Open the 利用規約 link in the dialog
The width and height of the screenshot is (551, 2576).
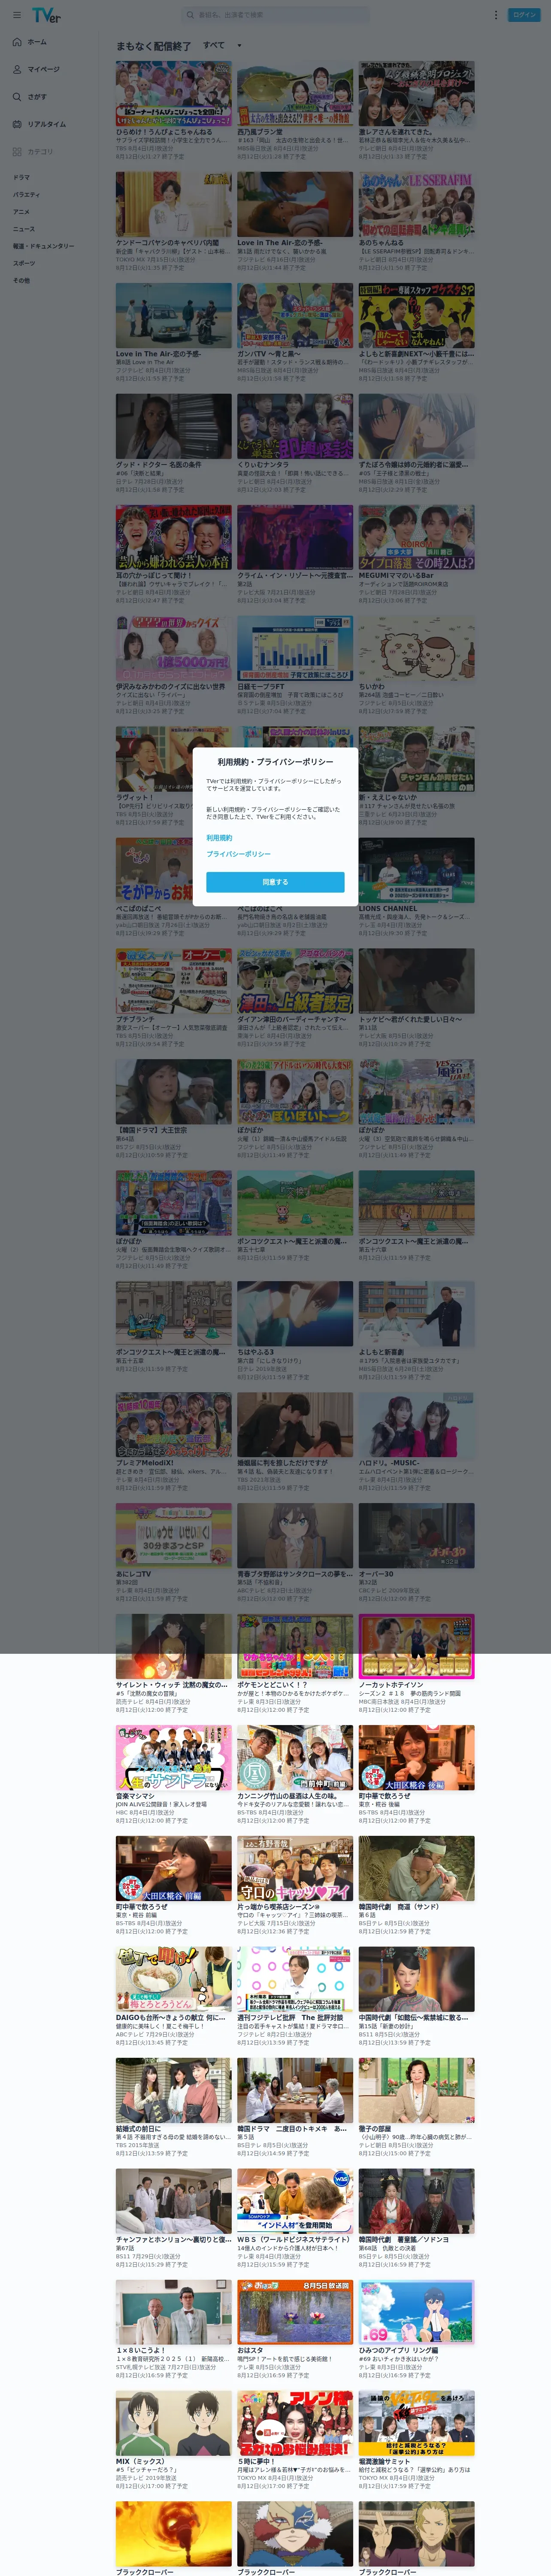219,838
